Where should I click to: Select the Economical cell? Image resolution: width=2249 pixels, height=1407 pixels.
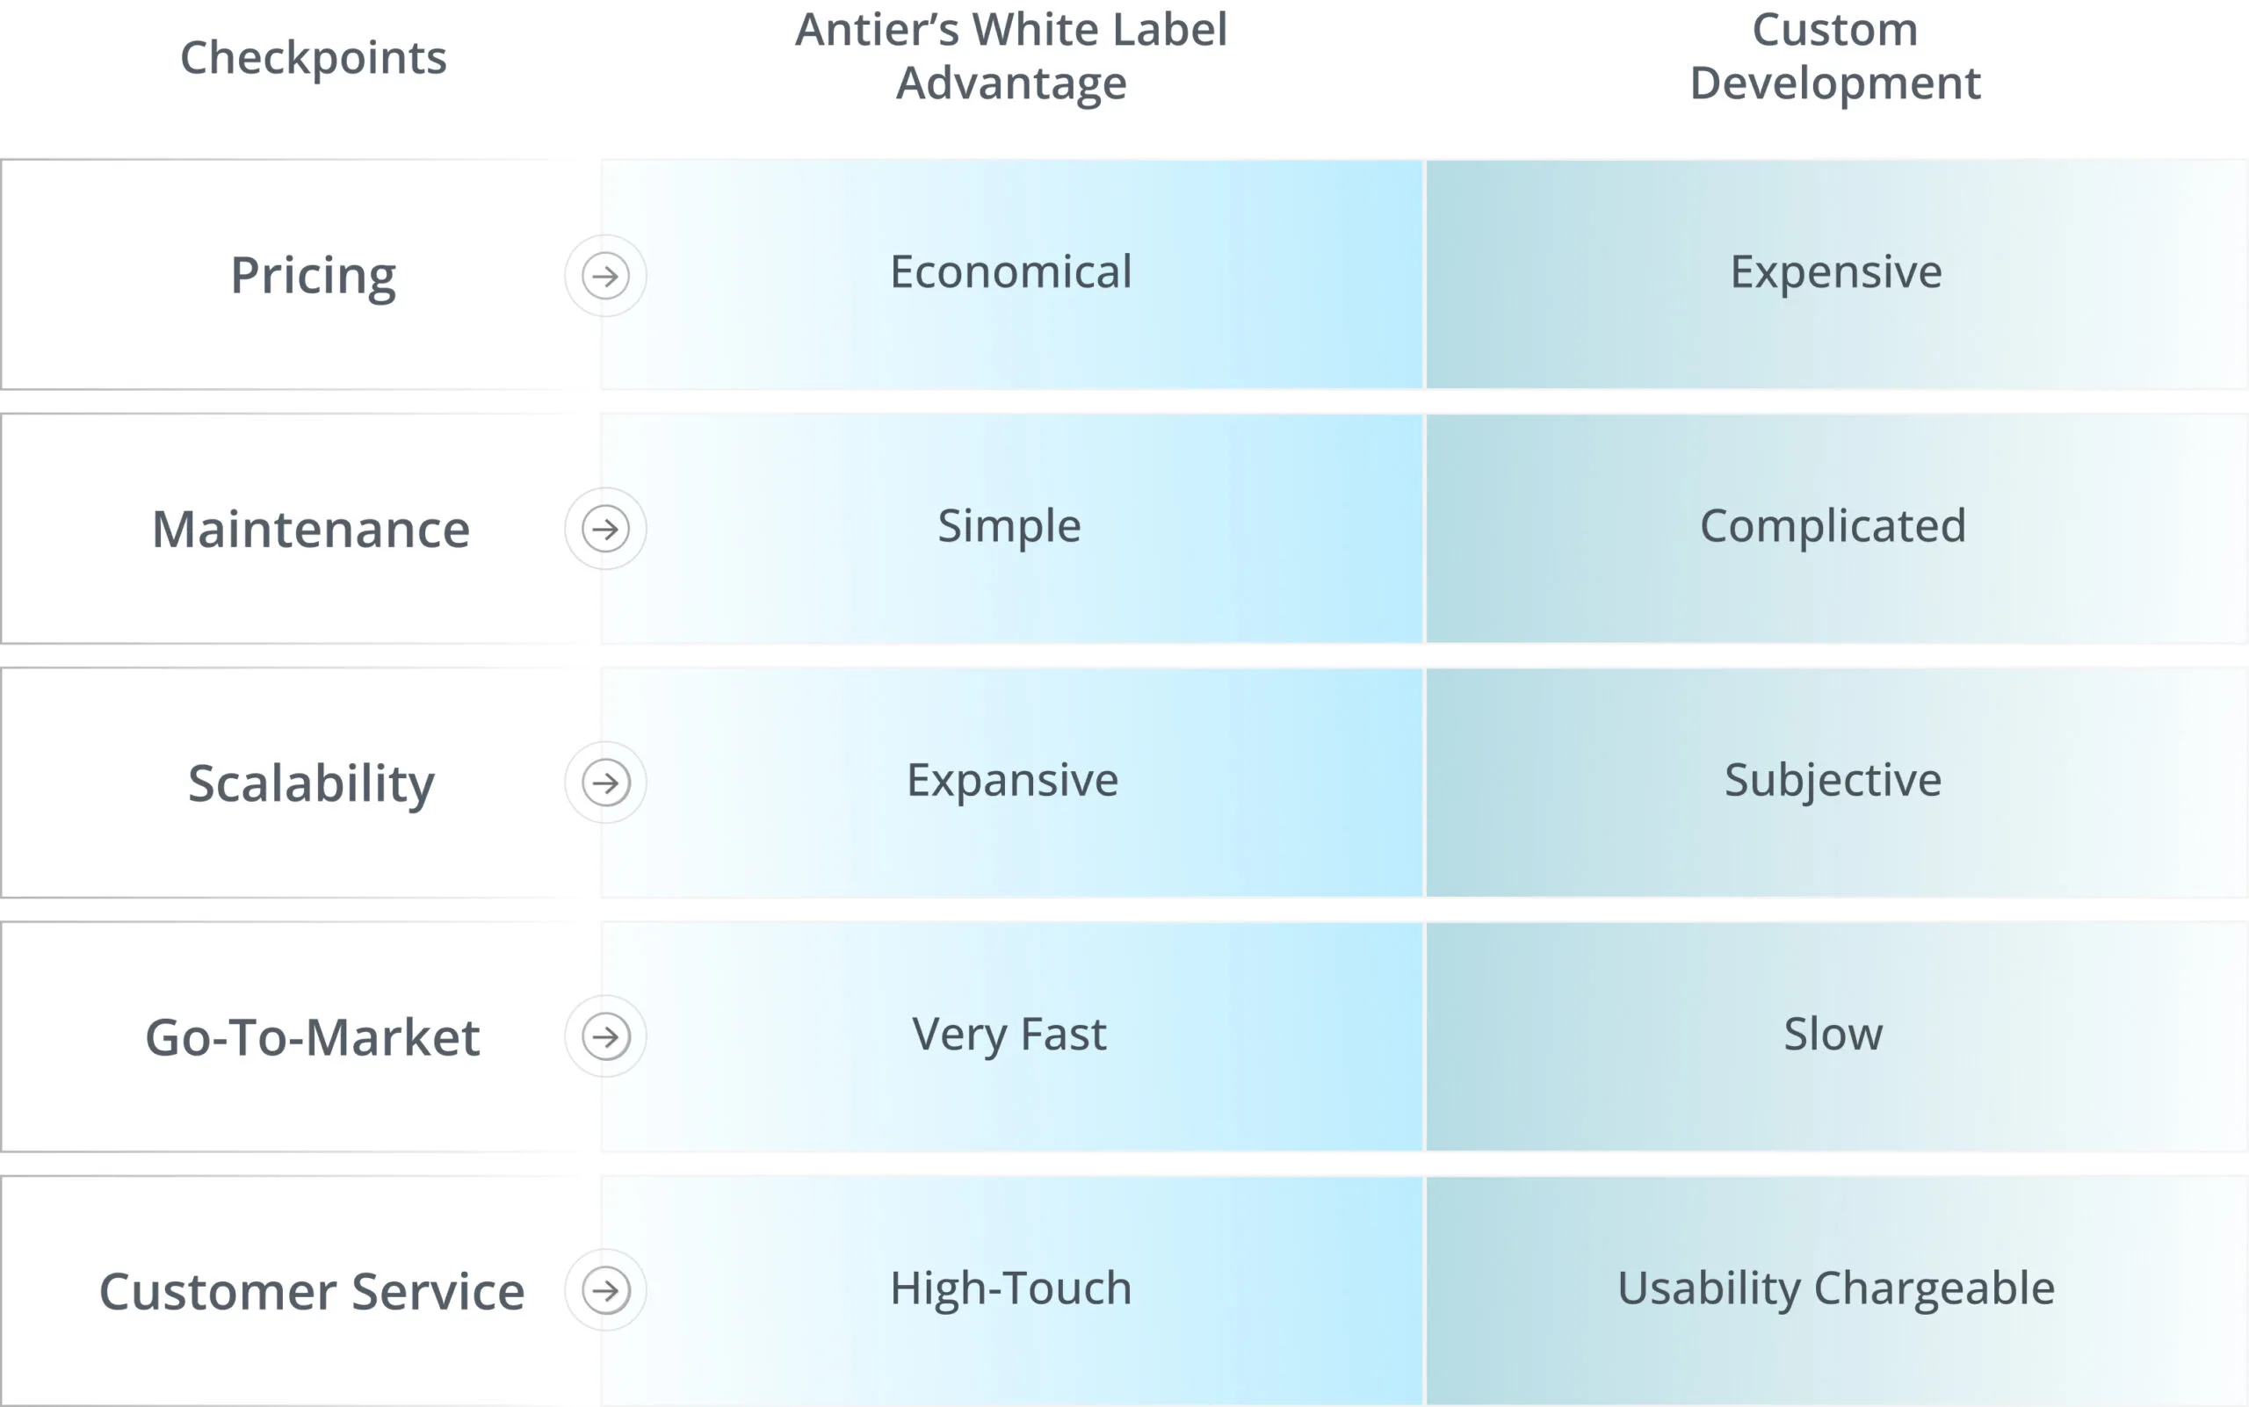(x=1011, y=271)
